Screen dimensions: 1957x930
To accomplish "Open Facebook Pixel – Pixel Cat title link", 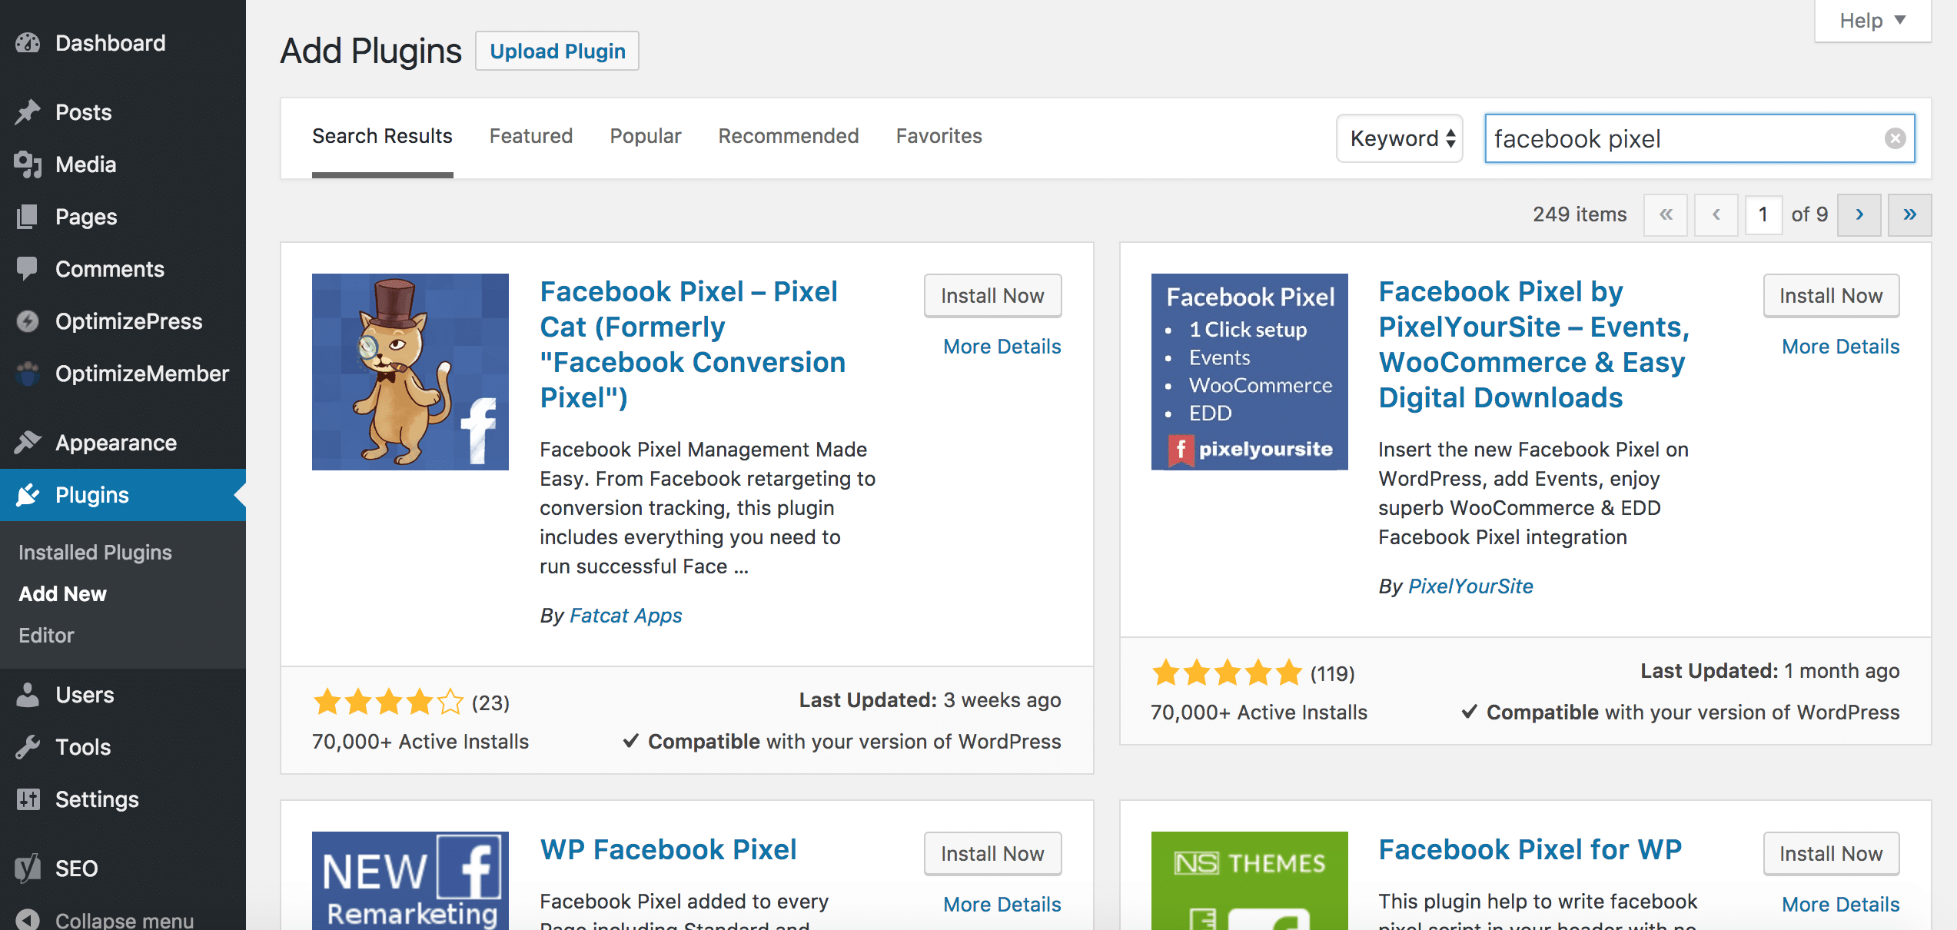I will (x=693, y=344).
